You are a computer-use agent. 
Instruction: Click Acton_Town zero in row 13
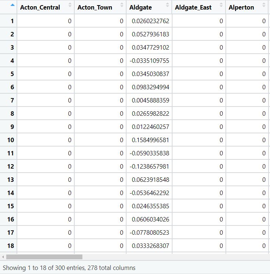122,180
